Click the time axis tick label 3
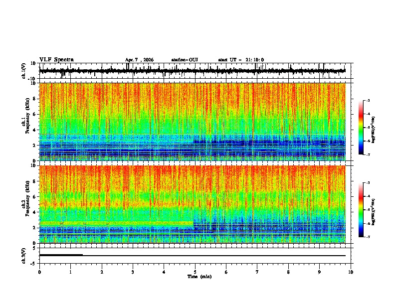 pos(133,272)
